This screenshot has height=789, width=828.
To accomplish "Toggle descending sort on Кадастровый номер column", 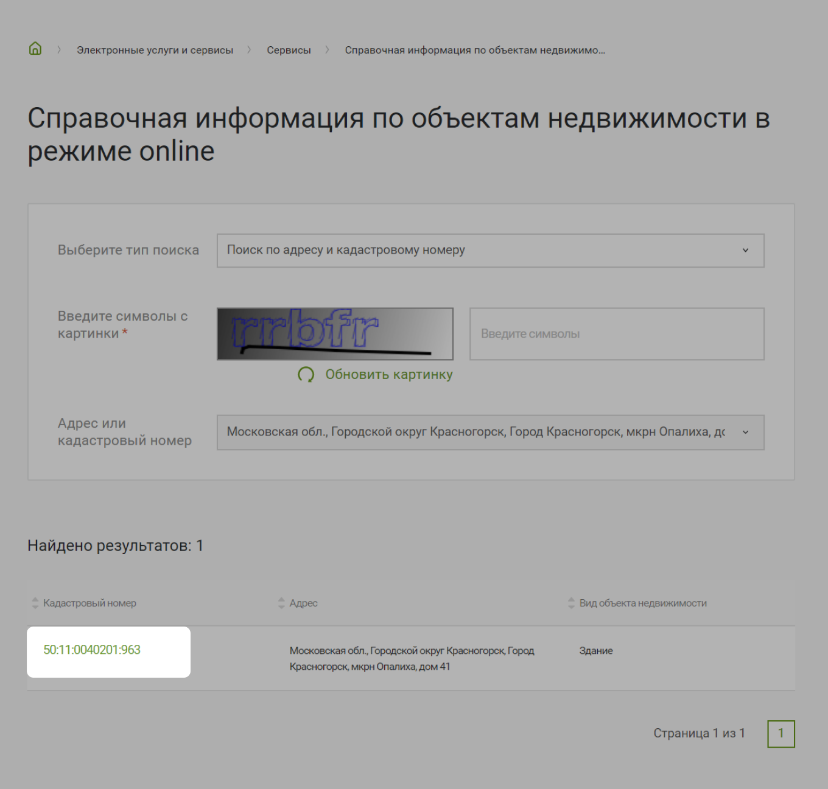I will (x=34, y=603).
